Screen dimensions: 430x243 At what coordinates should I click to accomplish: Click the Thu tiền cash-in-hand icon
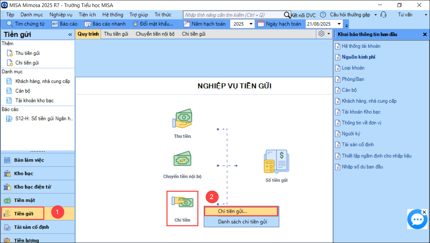(182, 119)
